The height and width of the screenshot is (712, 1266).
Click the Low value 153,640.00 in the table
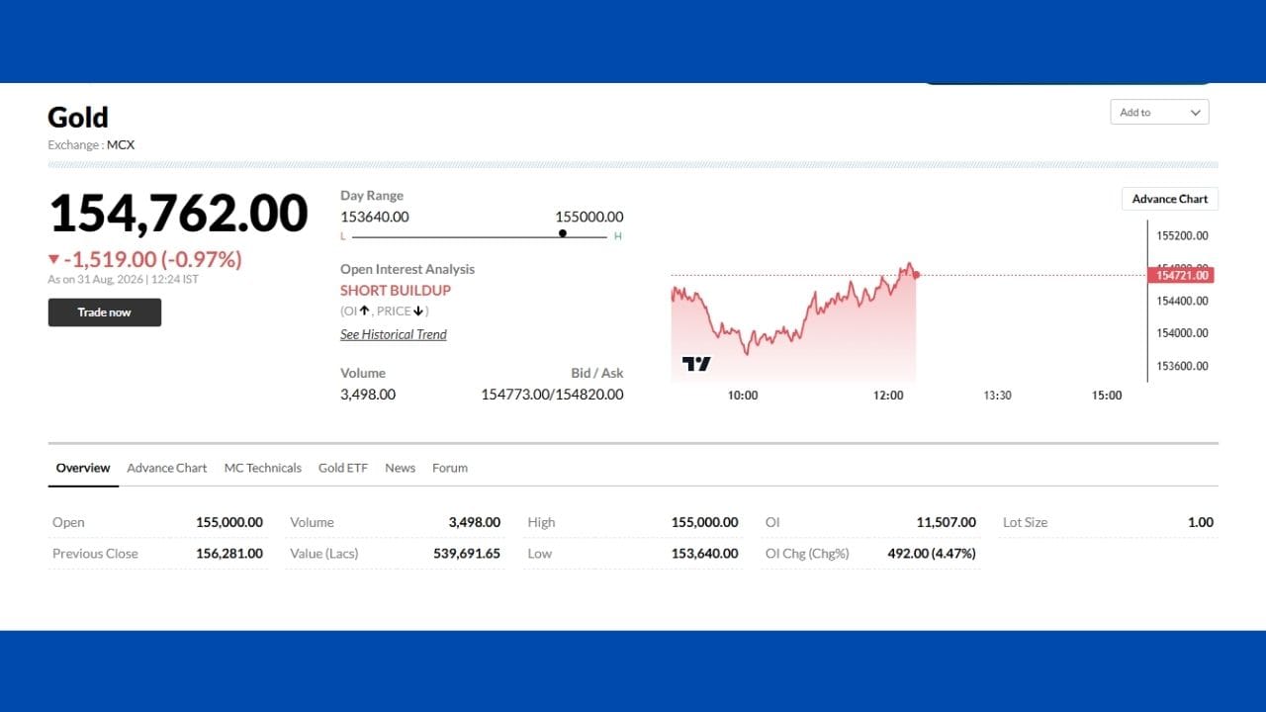(x=705, y=554)
